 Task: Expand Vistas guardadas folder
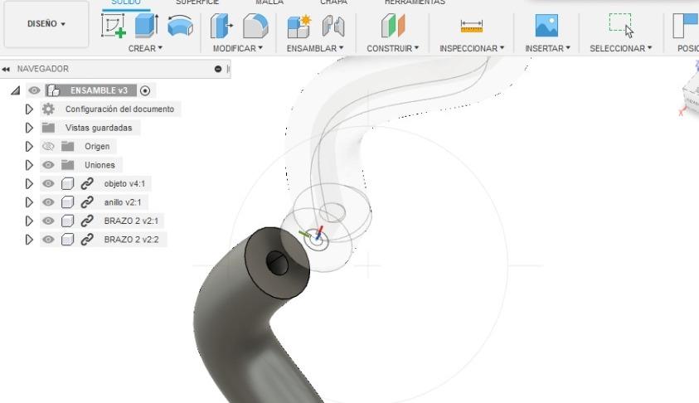coord(29,128)
